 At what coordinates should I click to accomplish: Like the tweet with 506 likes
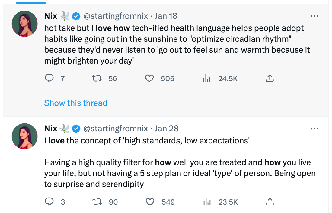pyautogui.click(x=149, y=79)
